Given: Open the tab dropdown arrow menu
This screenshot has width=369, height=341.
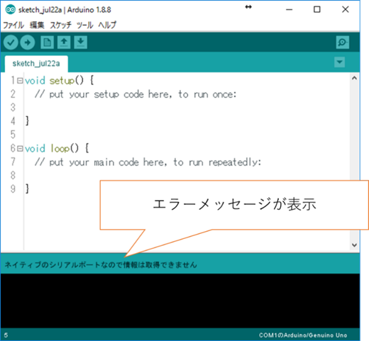Looking at the screenshot, I should point(339,62).
